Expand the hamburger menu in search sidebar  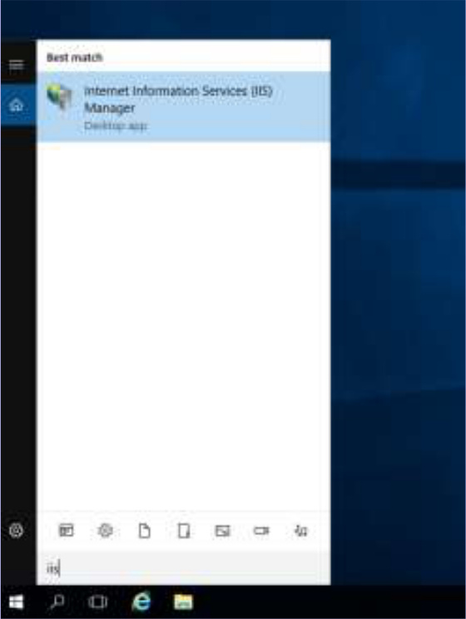point(16,65)
